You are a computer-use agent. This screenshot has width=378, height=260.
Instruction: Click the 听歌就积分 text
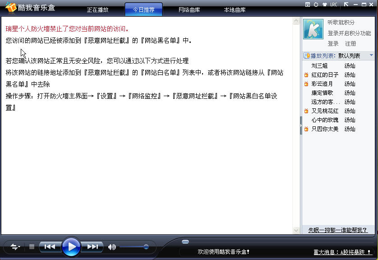point(341,23)
